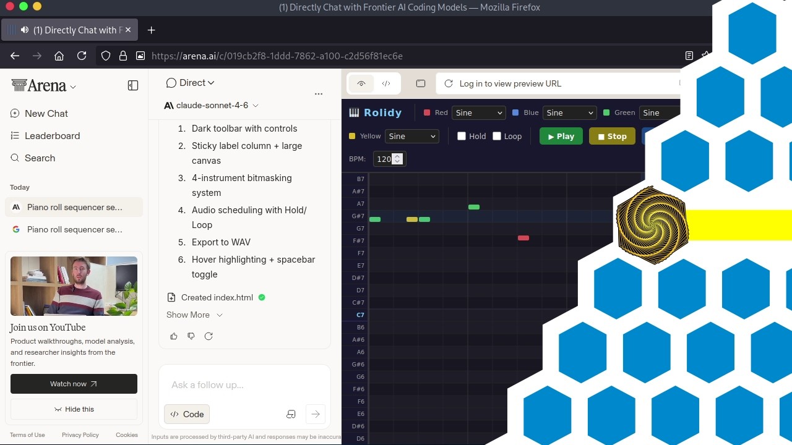Enable the Hold checkbox
Viewport: 792px width, 445px height.
pos(462,136)
